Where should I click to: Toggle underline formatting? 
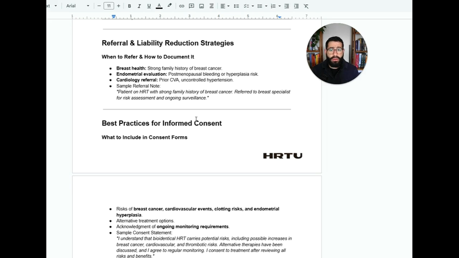coord(149,6)
